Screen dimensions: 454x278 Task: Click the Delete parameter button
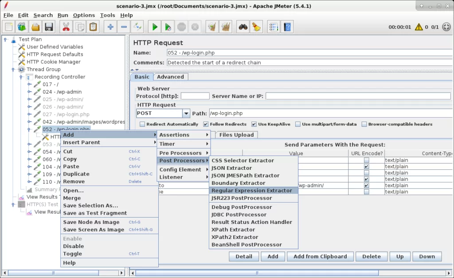(x=371, y=256)
